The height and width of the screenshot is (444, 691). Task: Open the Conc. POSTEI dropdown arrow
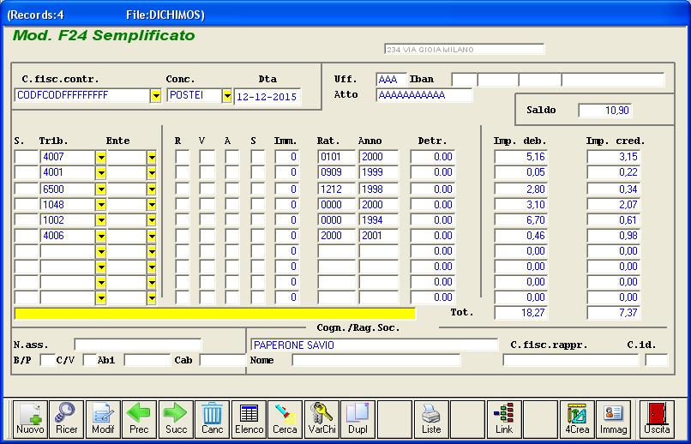(x=227, y=96)
